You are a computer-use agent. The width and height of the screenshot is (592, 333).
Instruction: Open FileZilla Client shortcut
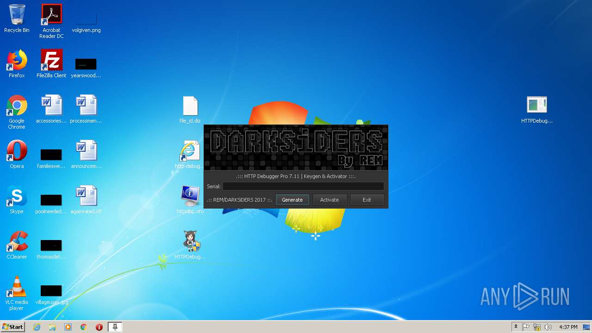[x=51, y=64]
